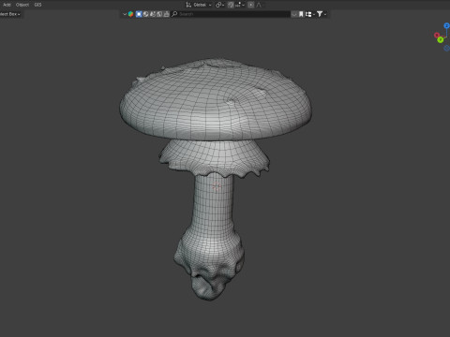Open the Object menu

tap(22, 5)
